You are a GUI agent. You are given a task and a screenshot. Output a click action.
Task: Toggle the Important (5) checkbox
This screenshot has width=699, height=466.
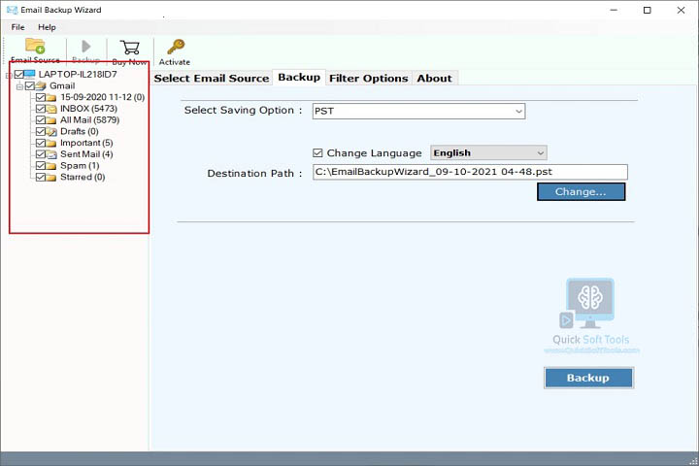point(41,143)
